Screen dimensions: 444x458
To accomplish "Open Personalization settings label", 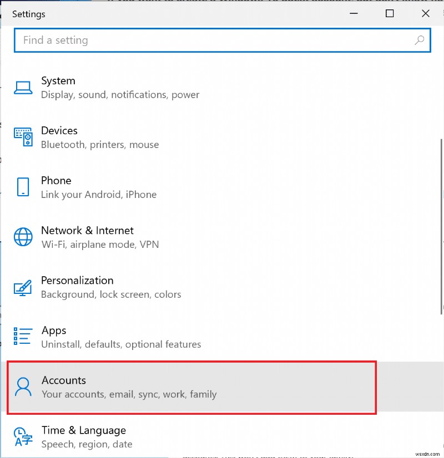I will tap(77, 281).
